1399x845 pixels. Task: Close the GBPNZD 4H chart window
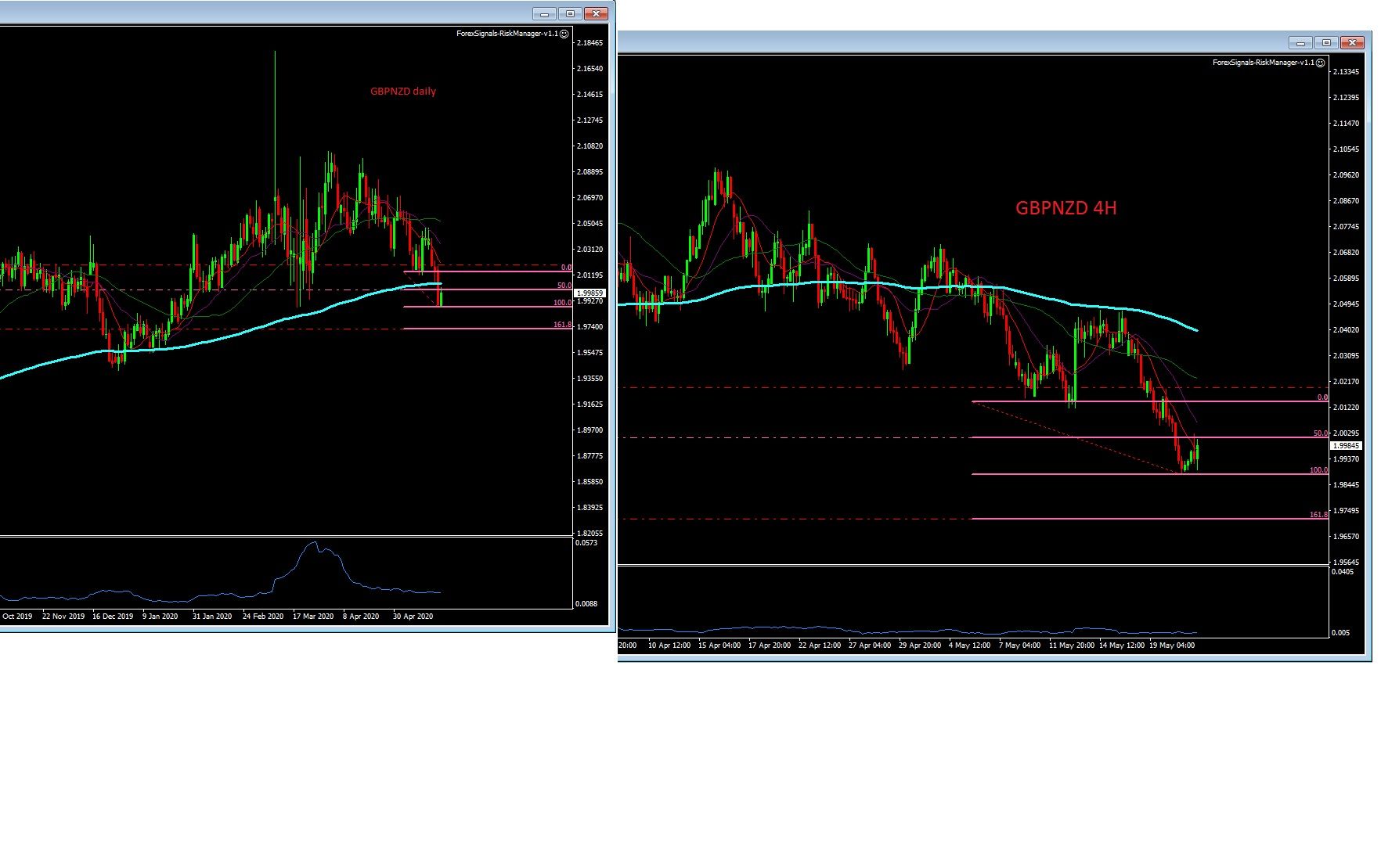[1352, 42]
